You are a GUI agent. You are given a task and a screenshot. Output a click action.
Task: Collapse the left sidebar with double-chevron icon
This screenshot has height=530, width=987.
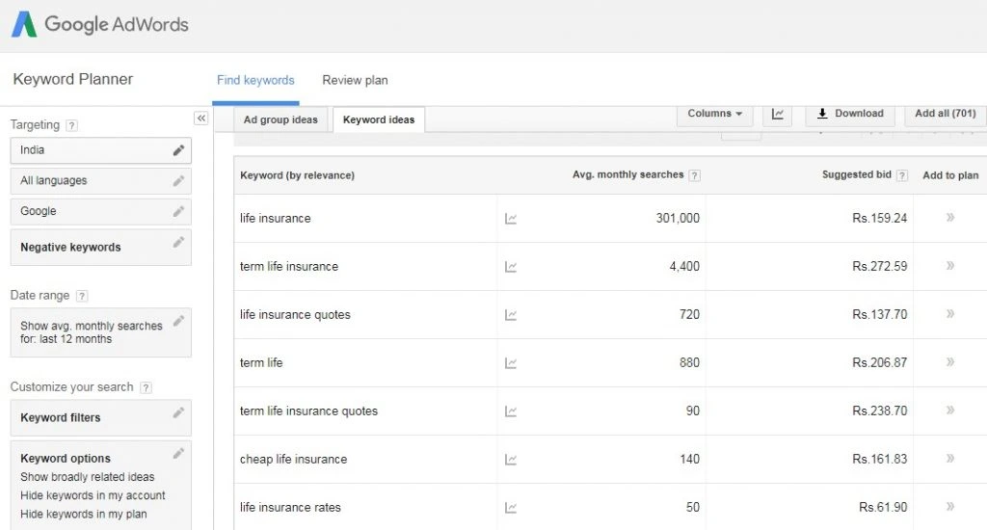pyautogui.click(x=200, y=119)
